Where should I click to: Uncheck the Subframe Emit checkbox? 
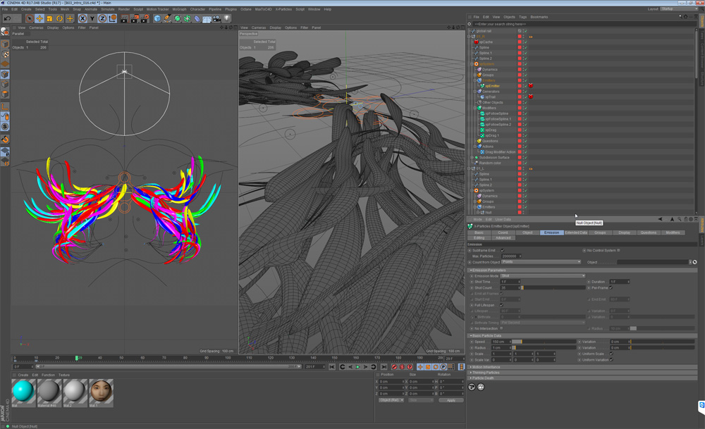coord(502,251)
